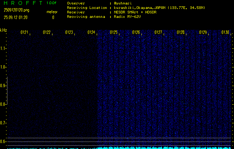Image resolution: width=234 pixels, height=149 pixels.
Task: Click the 0126 time marker
Action: (x=136, y=32)
